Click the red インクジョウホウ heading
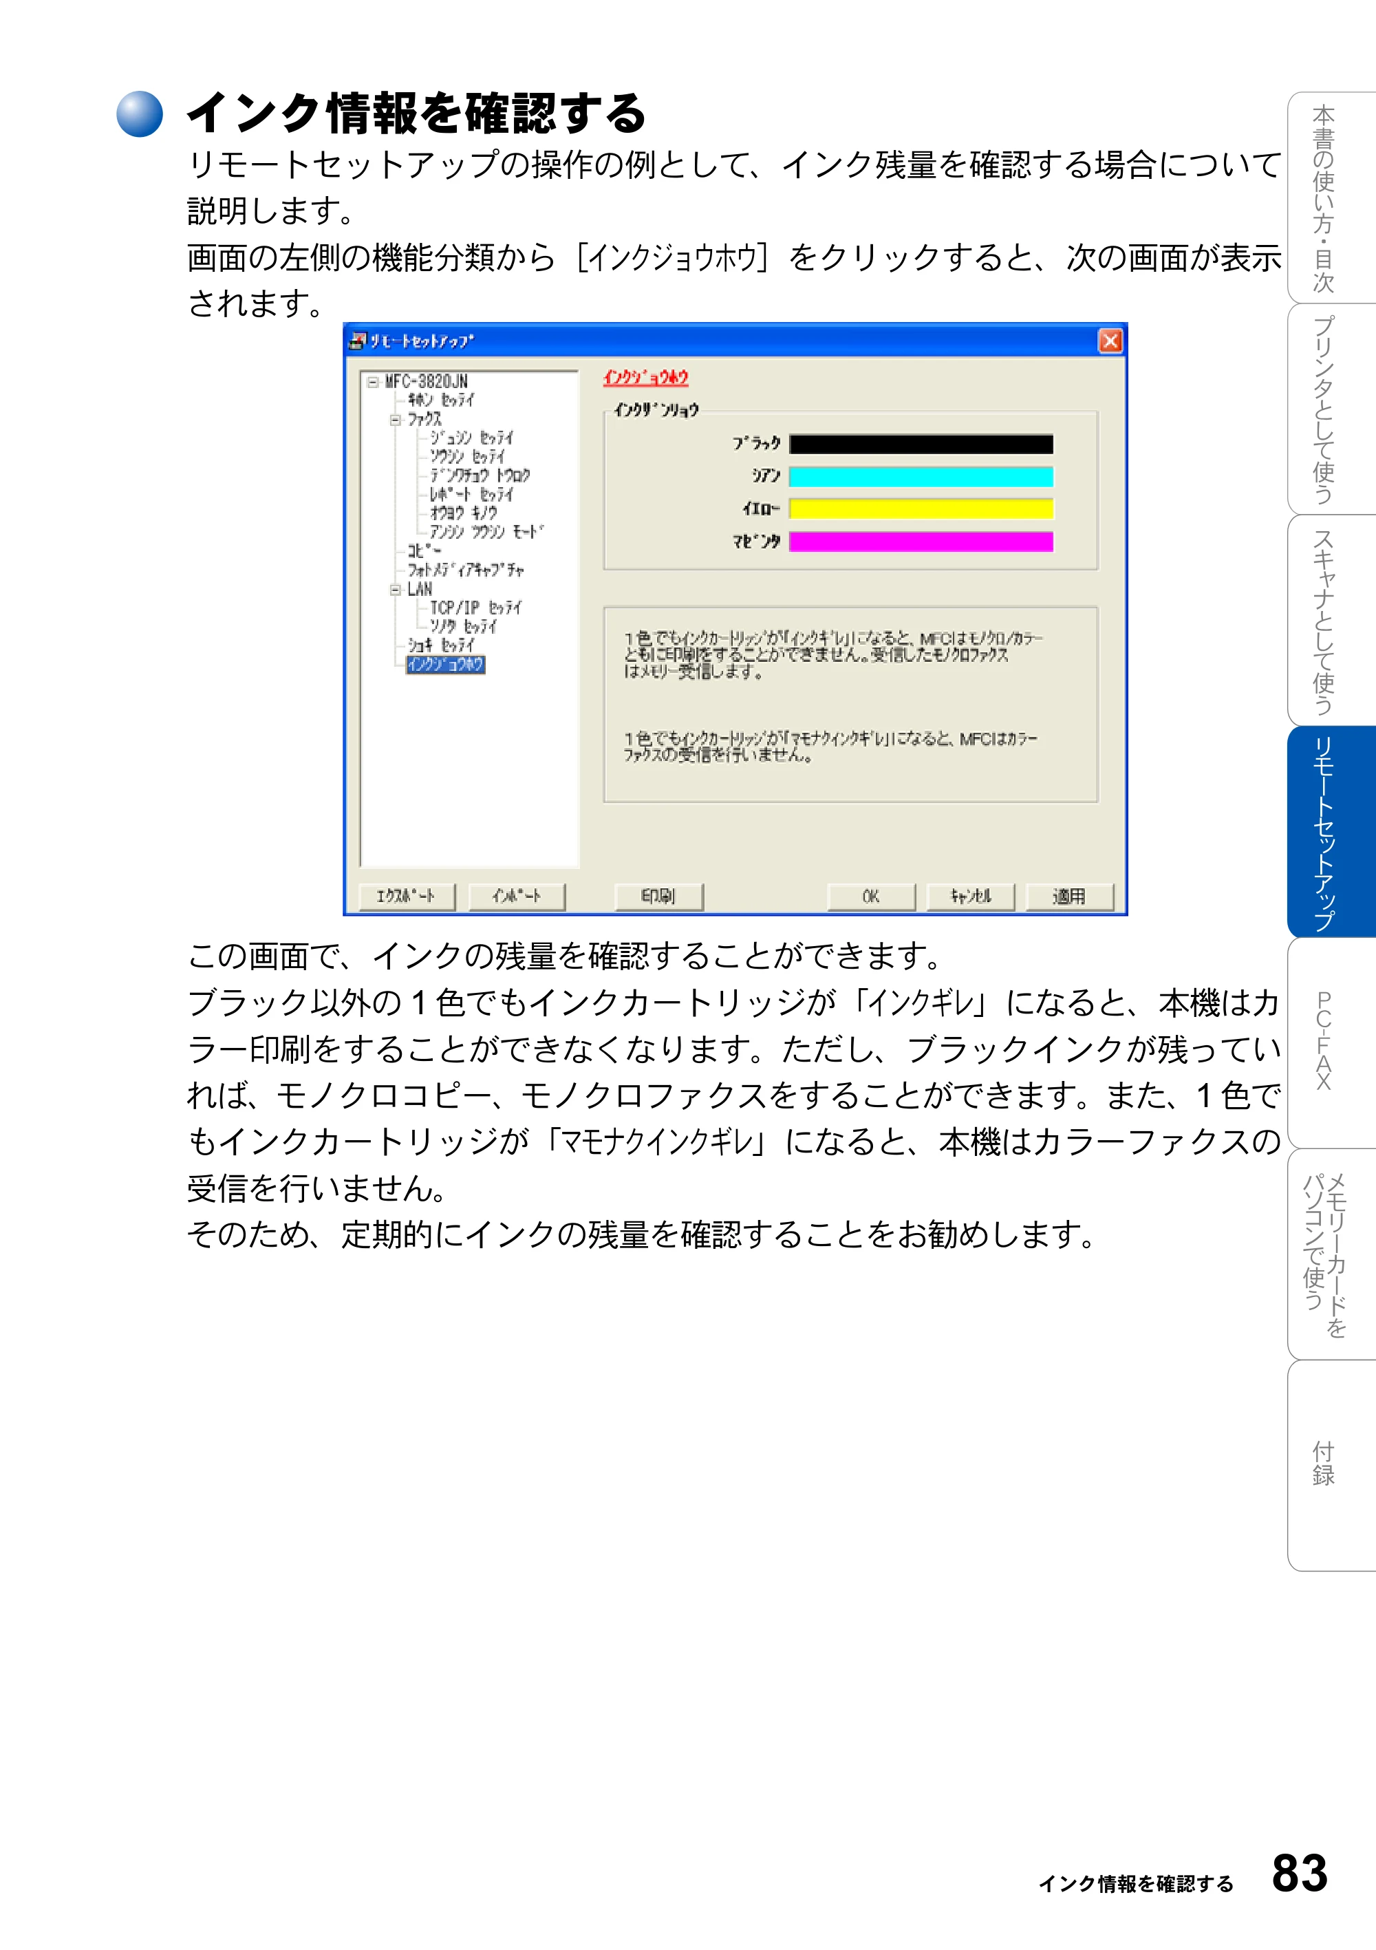This screenshot has width=1376, height=1950. (645, 377)
